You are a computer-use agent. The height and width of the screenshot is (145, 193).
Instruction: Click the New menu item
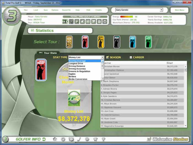[x=26, y=10]
